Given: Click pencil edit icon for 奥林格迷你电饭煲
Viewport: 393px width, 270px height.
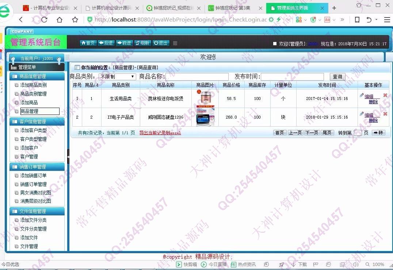Looking at the screenshot, I should (x=362, y=95).
